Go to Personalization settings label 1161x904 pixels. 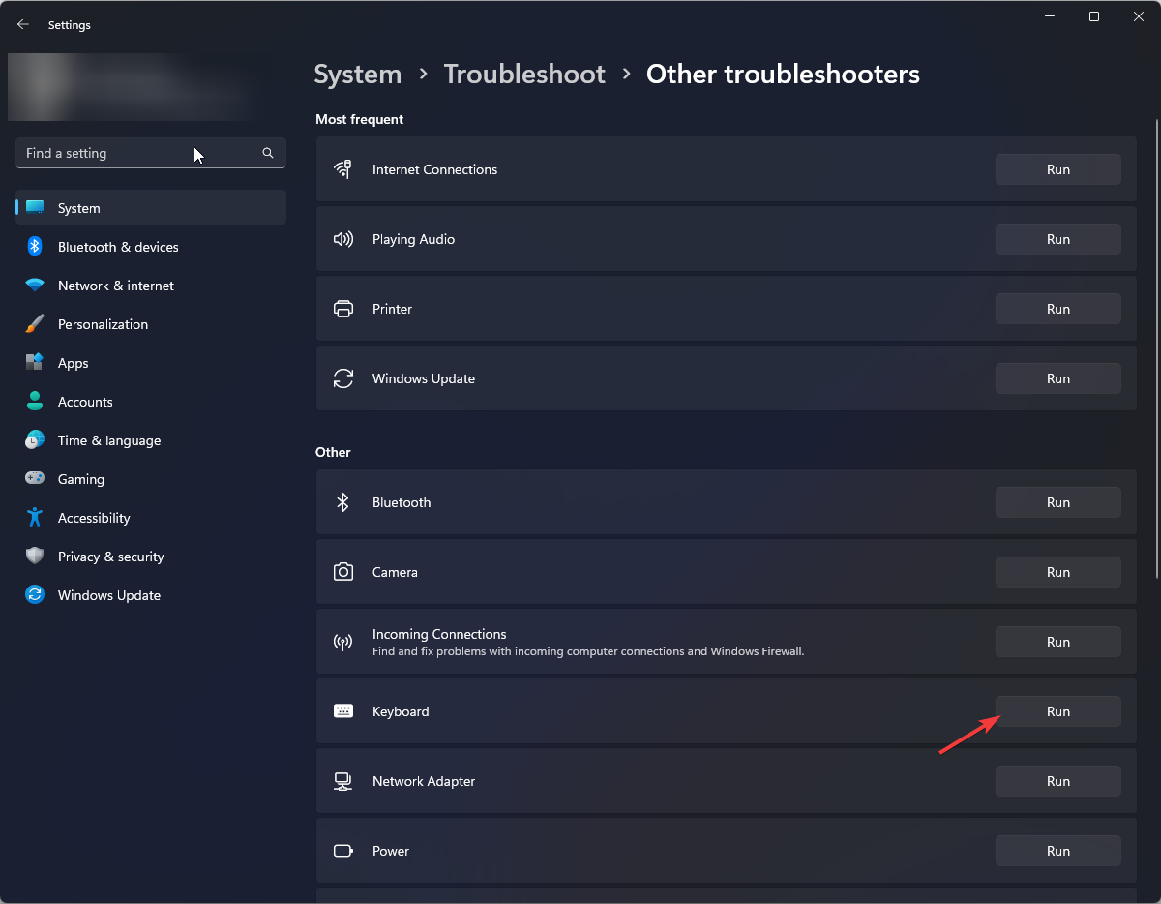[103, 324]
